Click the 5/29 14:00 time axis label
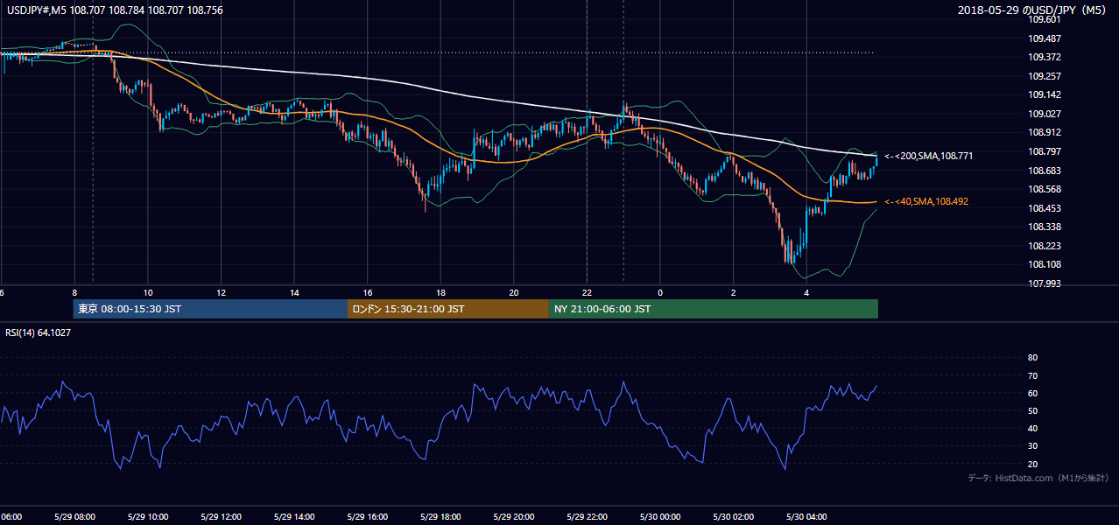Viewport: 1119px width, 525px height. pos(294,516)
